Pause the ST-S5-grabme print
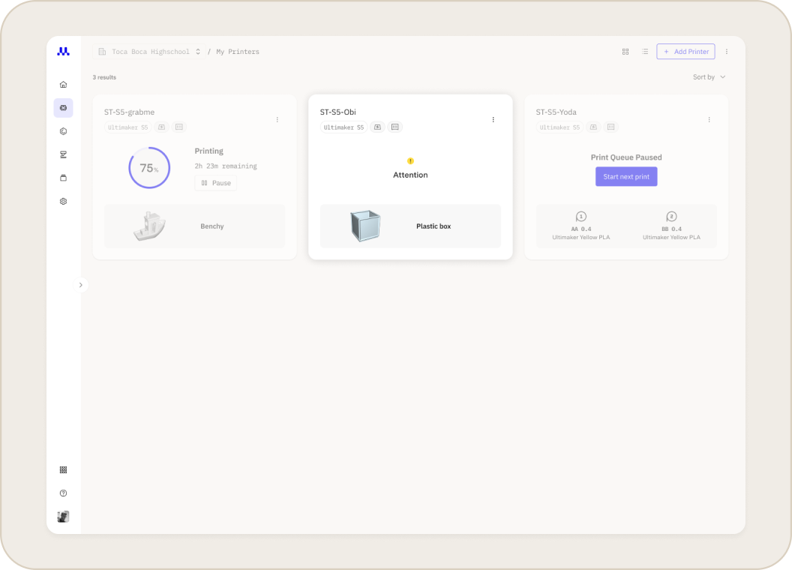This screenshot has height=570, width=792. pyautogui.click(x=216, y=183)
